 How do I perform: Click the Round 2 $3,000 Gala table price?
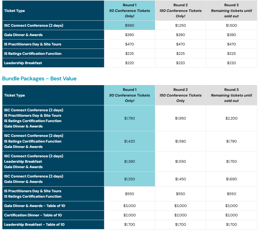180,206
